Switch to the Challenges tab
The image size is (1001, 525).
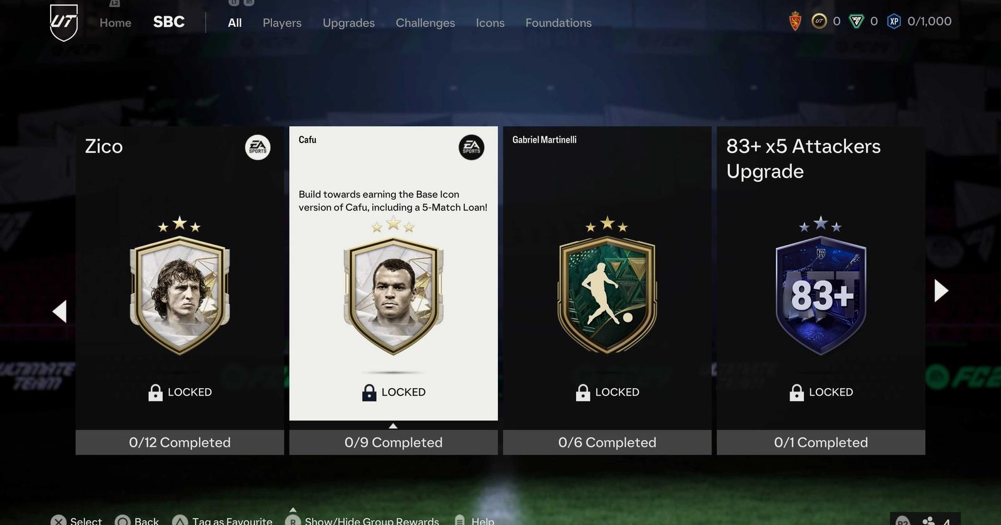coord(425,22)
